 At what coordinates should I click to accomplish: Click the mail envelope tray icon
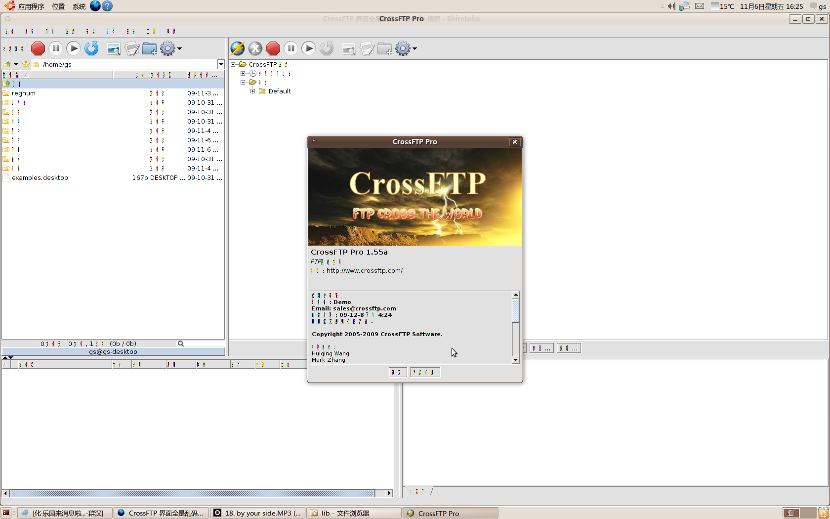pos(700,6)
